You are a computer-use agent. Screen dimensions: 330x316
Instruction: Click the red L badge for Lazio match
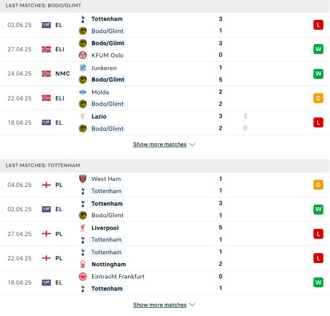pos(318,122)
